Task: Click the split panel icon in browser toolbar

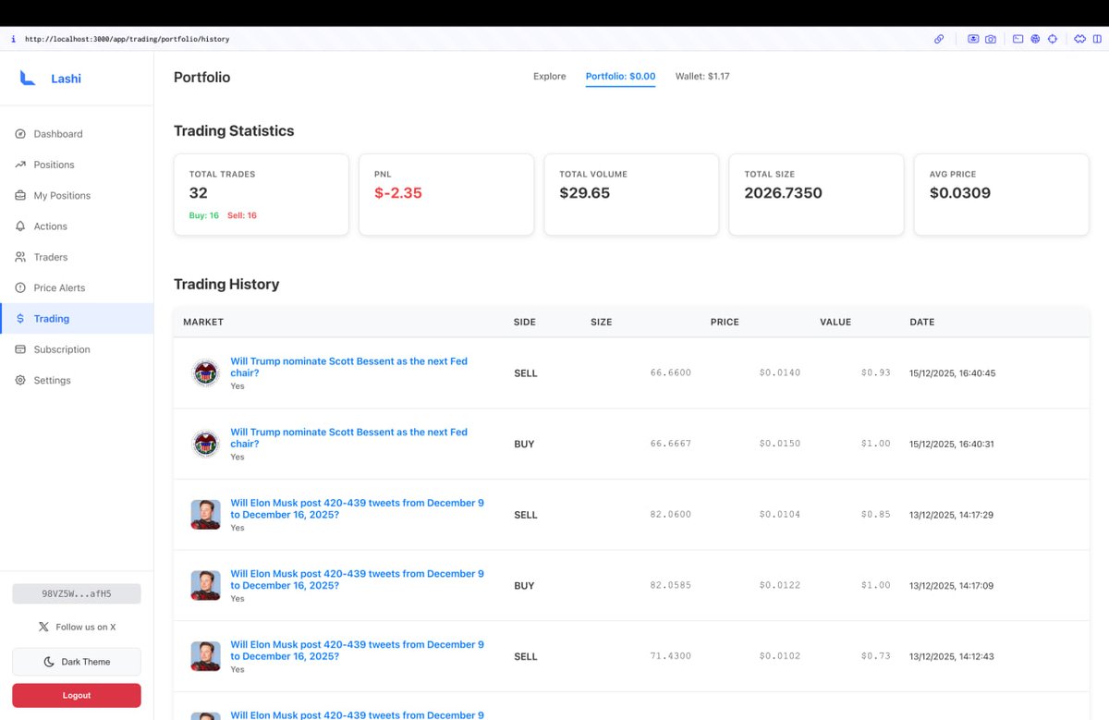Action: (x=1095, y=39)
